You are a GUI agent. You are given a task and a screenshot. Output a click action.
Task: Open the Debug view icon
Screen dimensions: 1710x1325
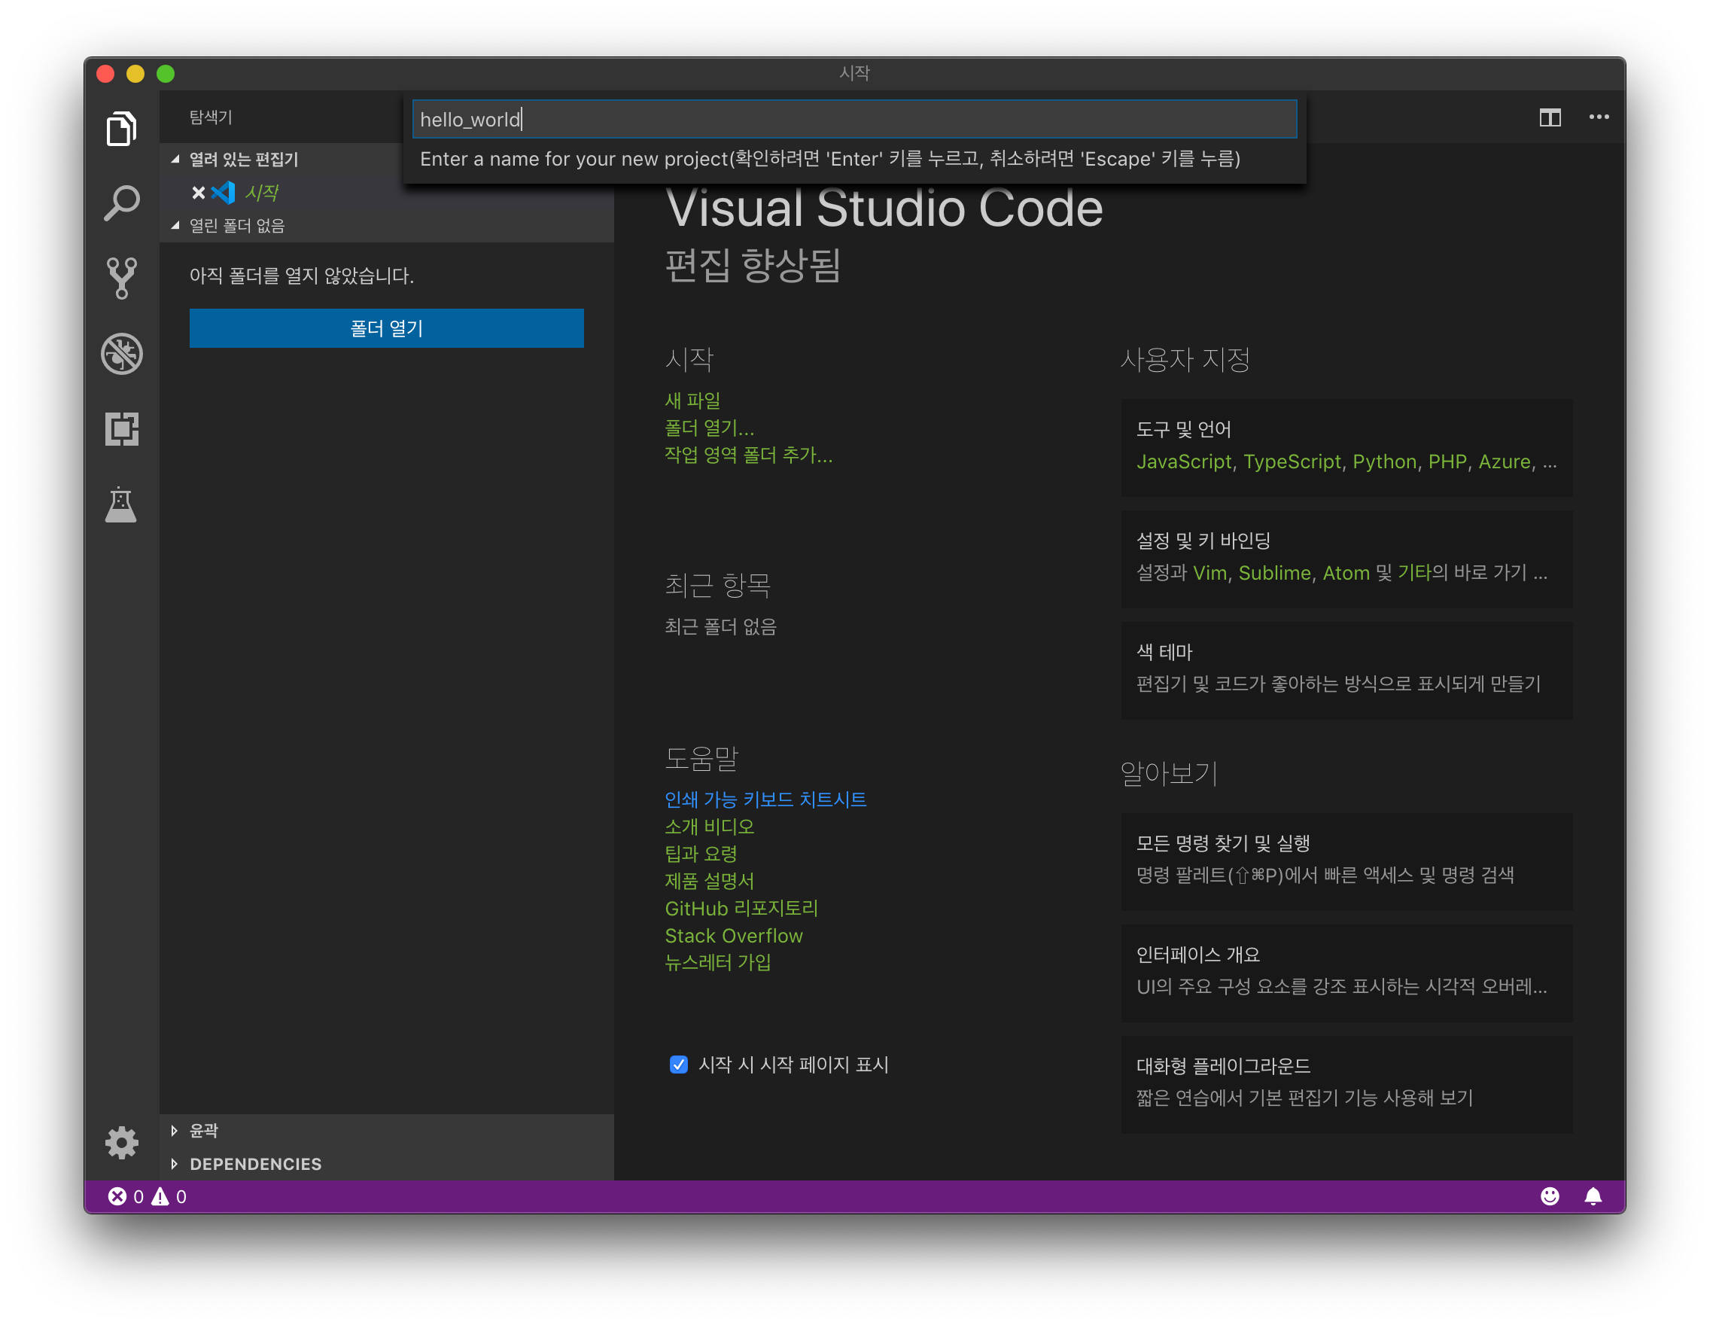point(121,354)
